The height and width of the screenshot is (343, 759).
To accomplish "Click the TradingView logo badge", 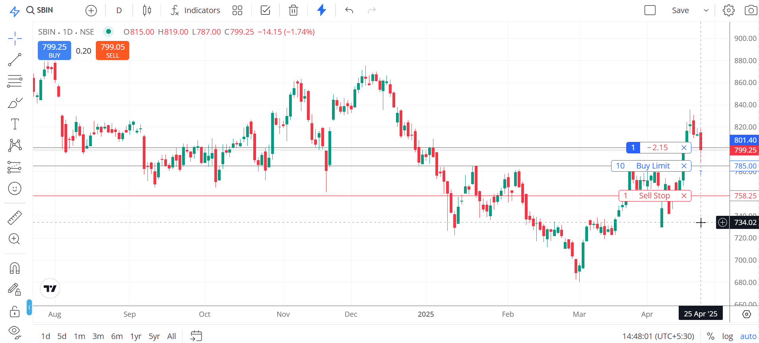I will click(50, 289).
